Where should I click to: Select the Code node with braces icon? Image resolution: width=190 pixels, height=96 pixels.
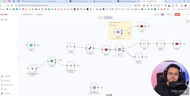tap(144, 44)
